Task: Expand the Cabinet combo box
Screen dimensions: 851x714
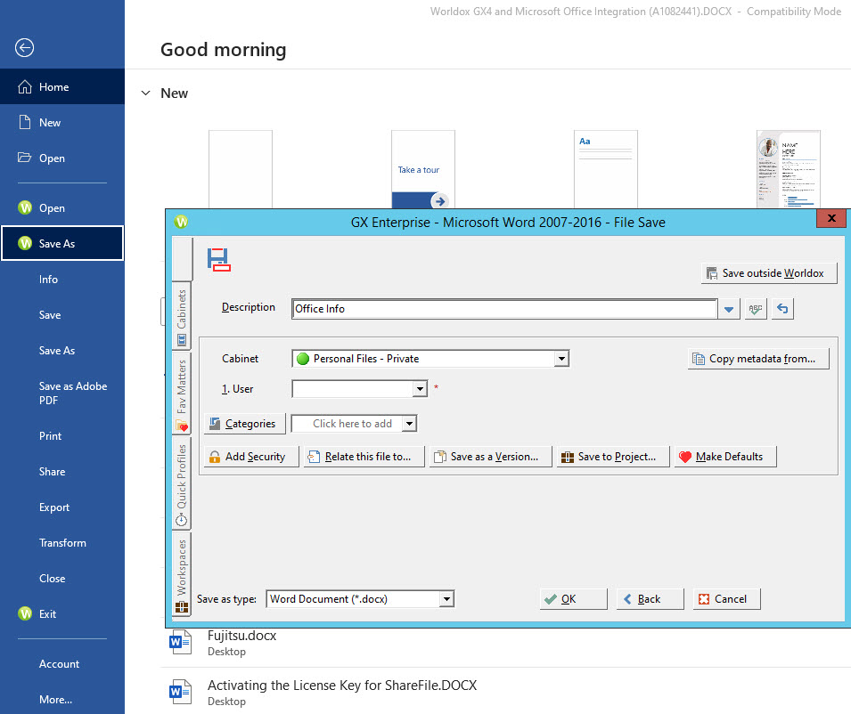Action: click(x=561, y=359)
